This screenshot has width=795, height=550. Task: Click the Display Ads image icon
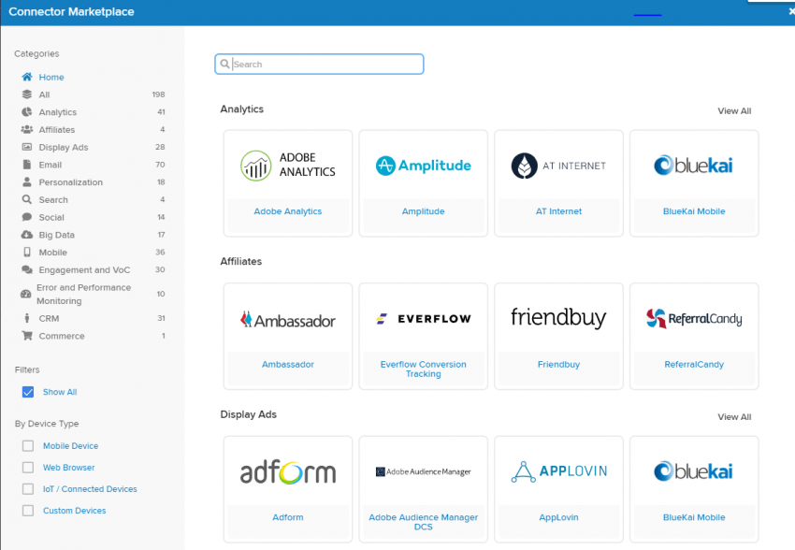[27, 148]
